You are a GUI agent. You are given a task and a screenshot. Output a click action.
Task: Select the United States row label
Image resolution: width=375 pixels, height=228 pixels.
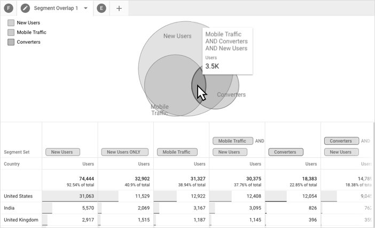[18, 196]
